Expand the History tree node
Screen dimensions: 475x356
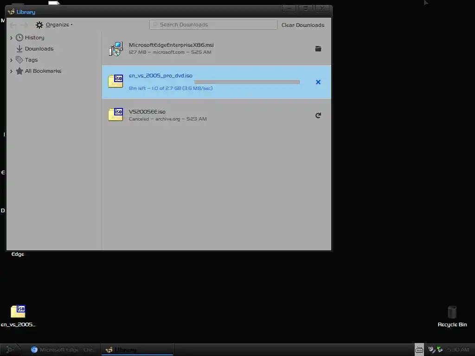tap(11, 38)
